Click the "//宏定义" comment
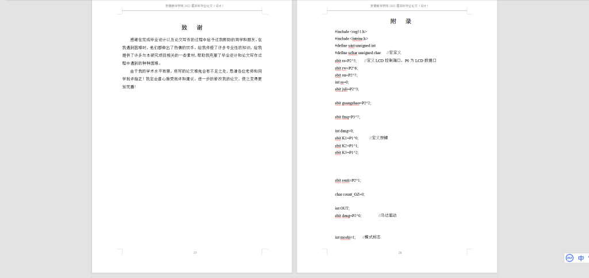The height and width of the screenshot is (278, 589). click(x=394, y=52)
